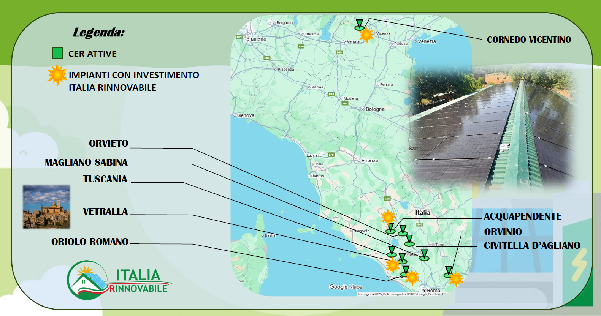Click Genova on the map

pyautogui.click(x=246, y=115)
